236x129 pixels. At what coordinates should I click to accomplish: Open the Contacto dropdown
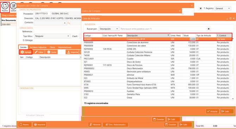65,23
